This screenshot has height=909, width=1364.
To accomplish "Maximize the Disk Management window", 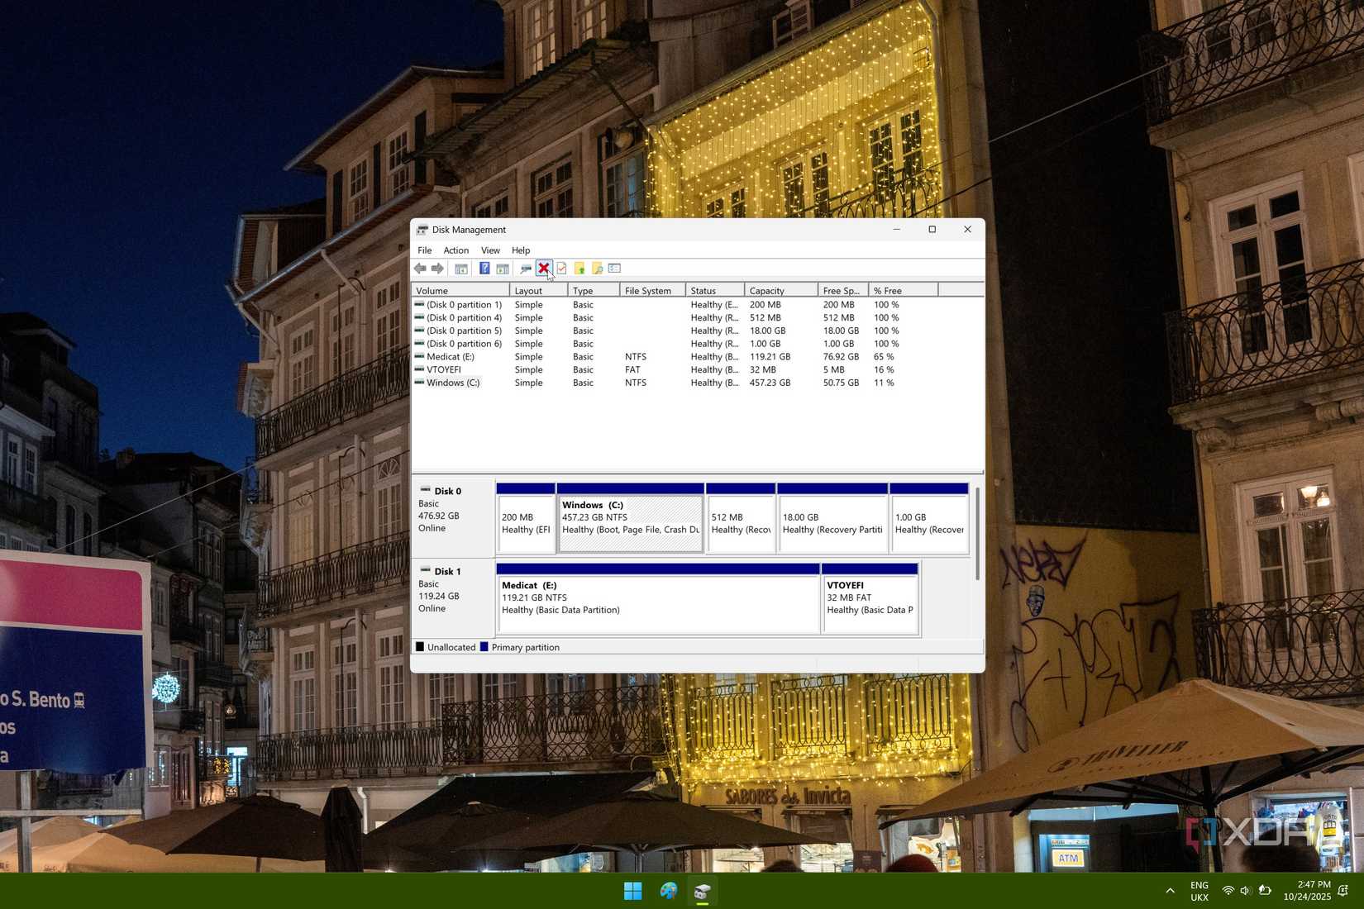I will [932, 230].
